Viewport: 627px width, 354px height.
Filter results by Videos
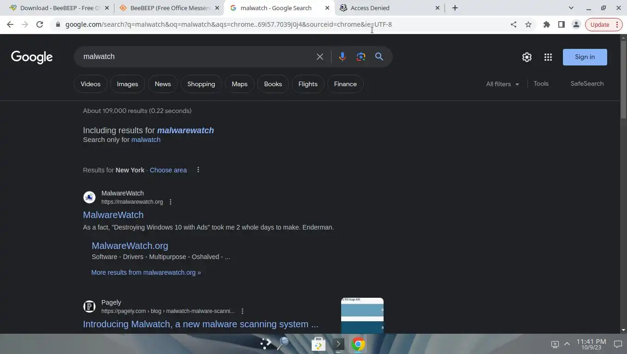(90, 84)
